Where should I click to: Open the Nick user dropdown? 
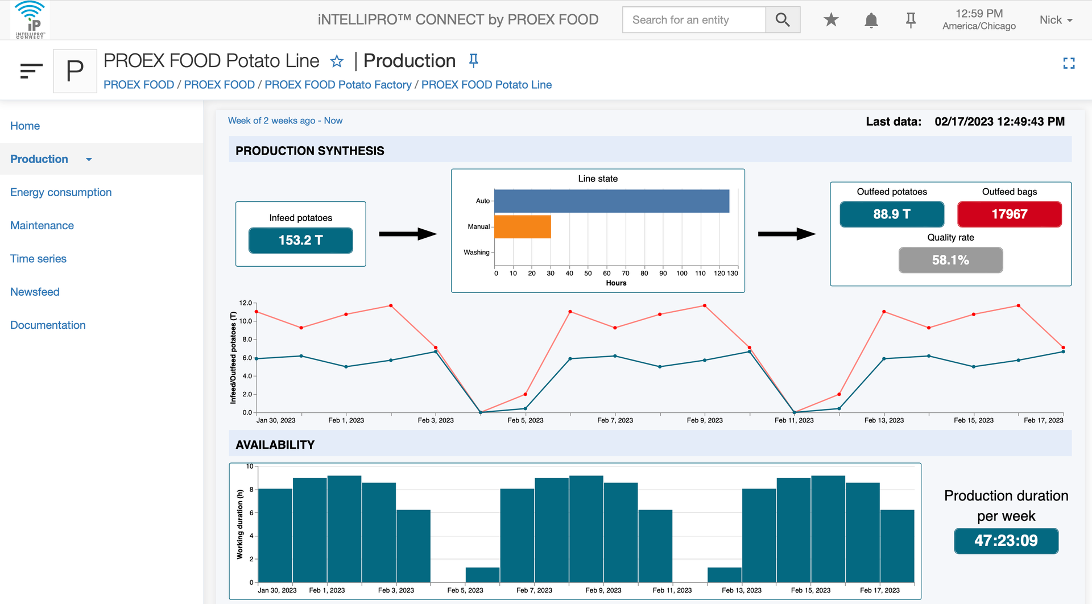tap(1056, 20)
